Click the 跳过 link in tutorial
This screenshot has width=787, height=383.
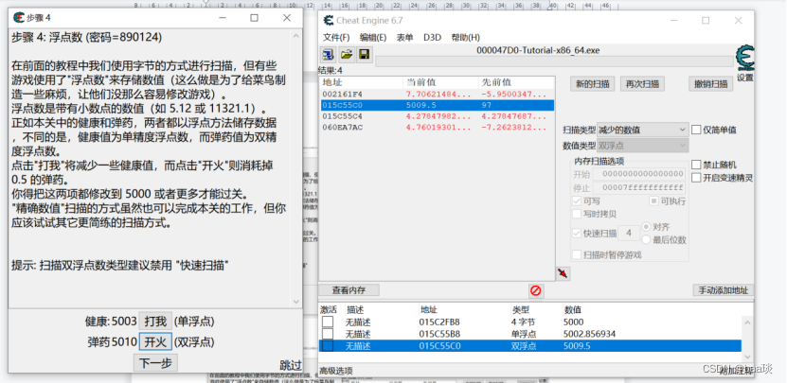point(290,365)
